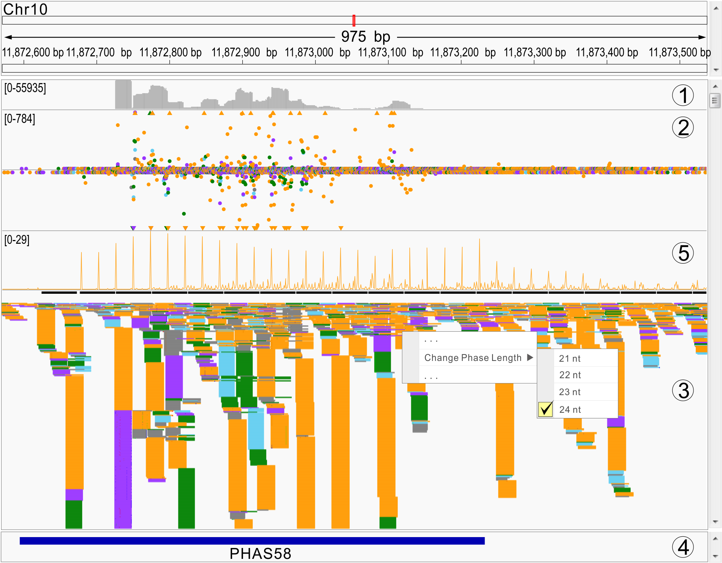Click the 11,873,300 bp ruler label
The width and height of the screenshot is (722, 563).
click(x=535, y=52)
